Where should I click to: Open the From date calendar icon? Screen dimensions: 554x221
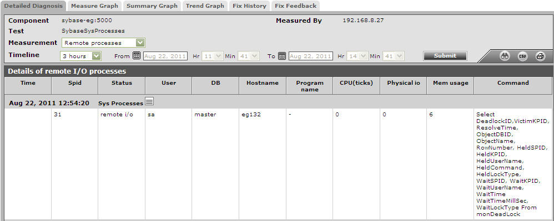click(x=137, y=56)
